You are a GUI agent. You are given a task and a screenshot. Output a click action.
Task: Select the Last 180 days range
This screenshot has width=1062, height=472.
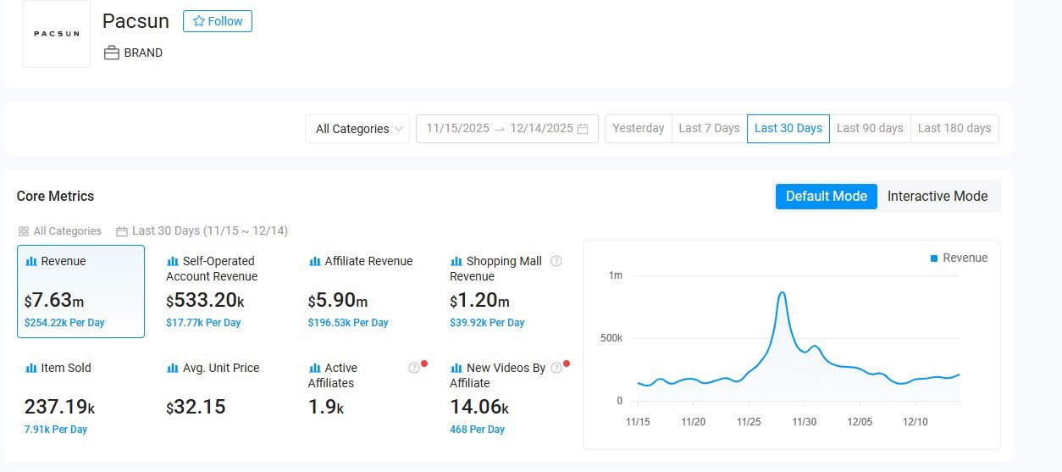[954, 129]
